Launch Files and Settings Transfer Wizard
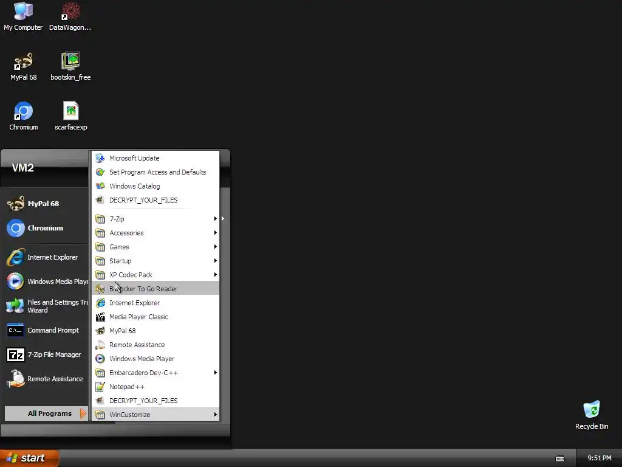Screen dimensions: 622x467 coord(46,306)
